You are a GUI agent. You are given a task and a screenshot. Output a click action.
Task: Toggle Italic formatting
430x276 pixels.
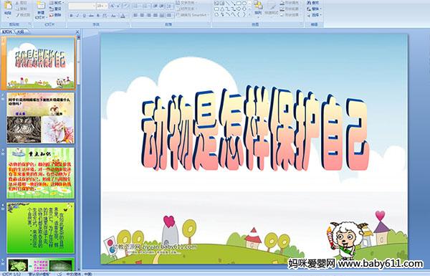pos(78,16)
